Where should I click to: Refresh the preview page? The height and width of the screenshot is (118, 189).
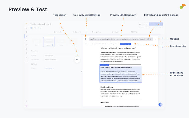click(150, 39)
